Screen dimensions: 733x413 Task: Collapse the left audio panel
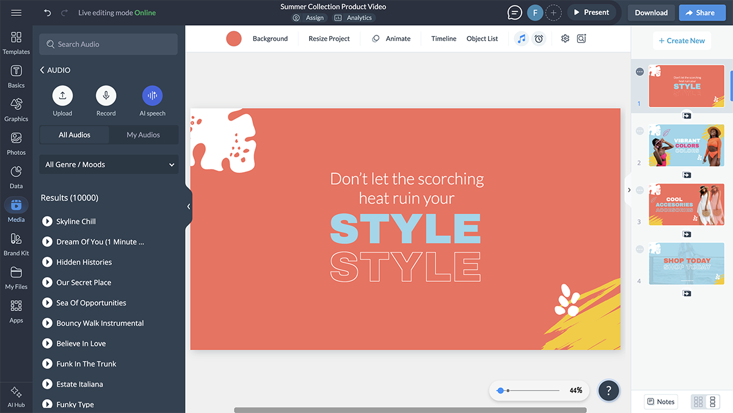pos(189,207)
